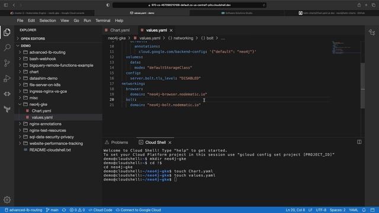Expand the bigquery-remote-functions-example folder
This screenshot has width=379, height=213.
(x=61, y=65)
